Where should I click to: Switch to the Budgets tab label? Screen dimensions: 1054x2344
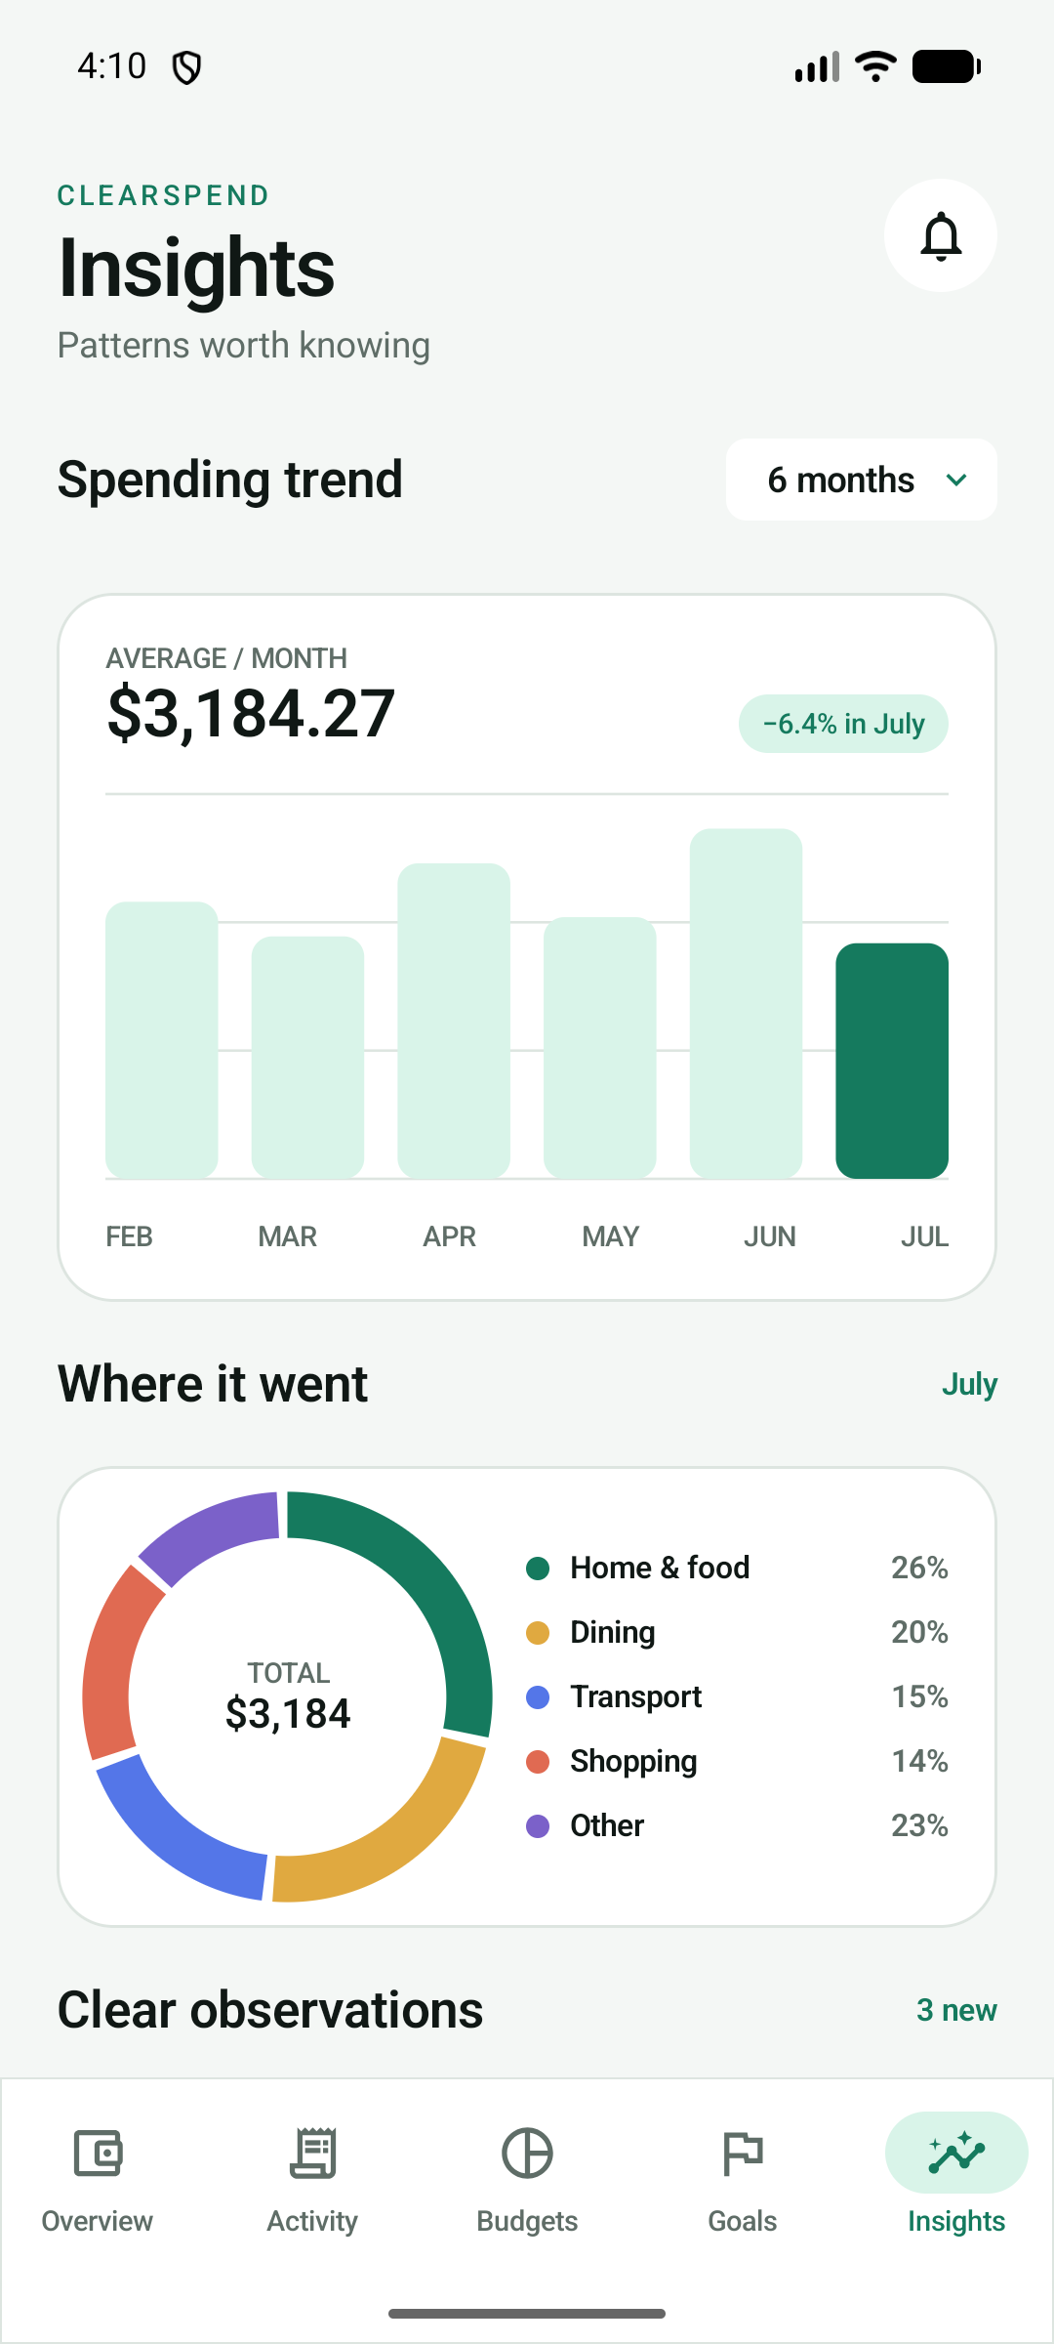coord(527,2221)
